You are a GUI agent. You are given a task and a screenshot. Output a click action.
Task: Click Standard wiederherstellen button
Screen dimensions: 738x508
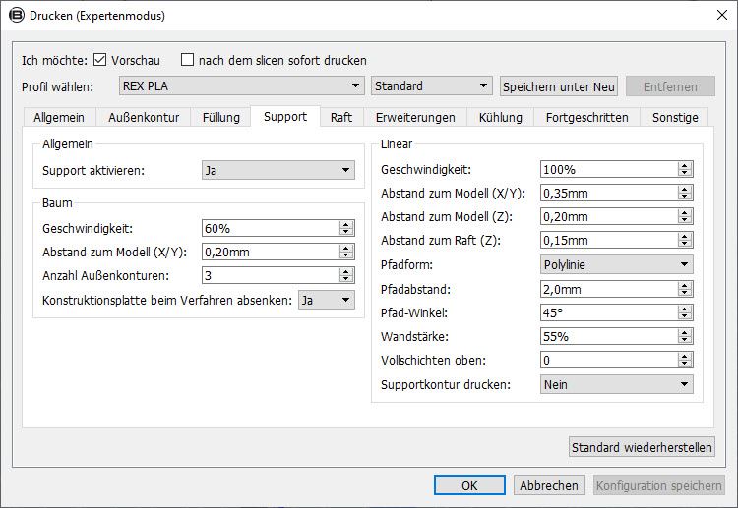[642, 447]
